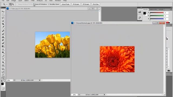The height and width of the screenshot is (97, 173).
Task: Toggle Scrubby Zoom checkbox
Action: click(49, 4)
